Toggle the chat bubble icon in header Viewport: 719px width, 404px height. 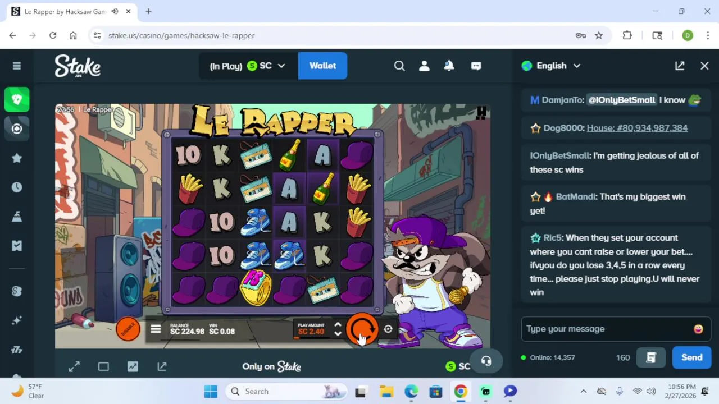pos(476,66)
